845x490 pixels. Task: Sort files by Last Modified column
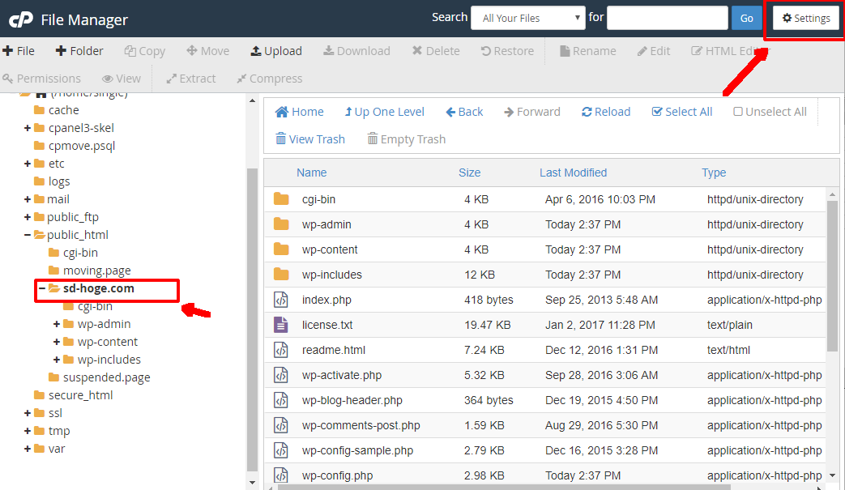pos(573,173)
